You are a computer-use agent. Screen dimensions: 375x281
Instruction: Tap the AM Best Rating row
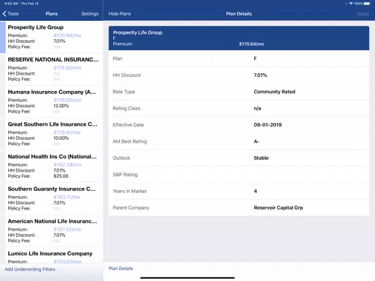(238, 141)
